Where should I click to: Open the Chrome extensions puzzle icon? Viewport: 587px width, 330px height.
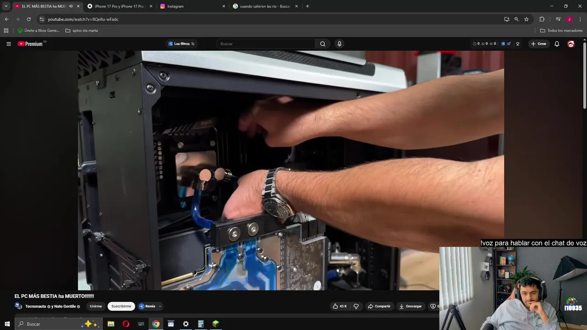542,19
